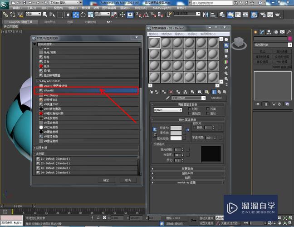Click the Standard material type button
Image resolution: width=294 pixels, height=227 pixels.
216,98
